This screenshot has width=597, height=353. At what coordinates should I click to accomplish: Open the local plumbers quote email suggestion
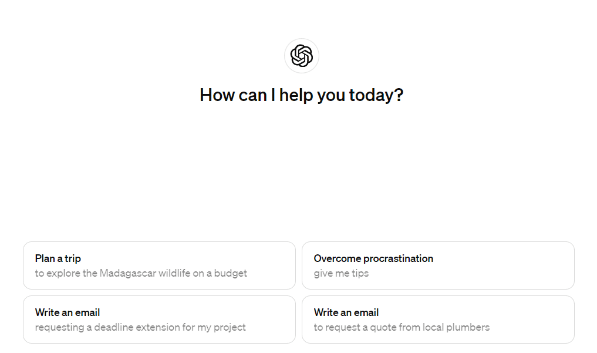coord(438,320)
